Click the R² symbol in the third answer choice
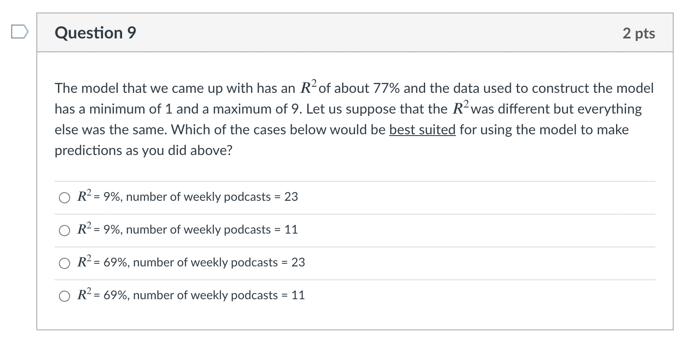Image resolution: width=697 pixels, height=345 pixels. (x=84, y=261)
